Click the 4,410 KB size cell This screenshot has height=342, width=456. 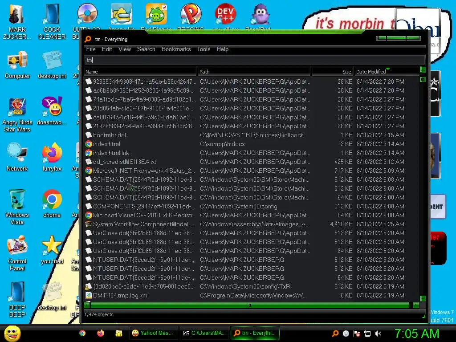point(341,224)
